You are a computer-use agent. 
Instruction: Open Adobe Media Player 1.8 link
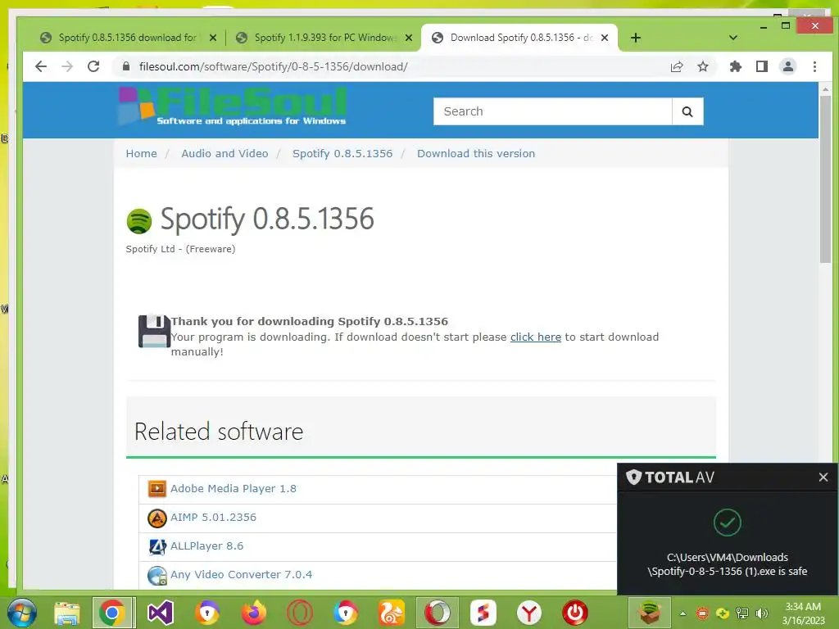[x=234, y=488]
